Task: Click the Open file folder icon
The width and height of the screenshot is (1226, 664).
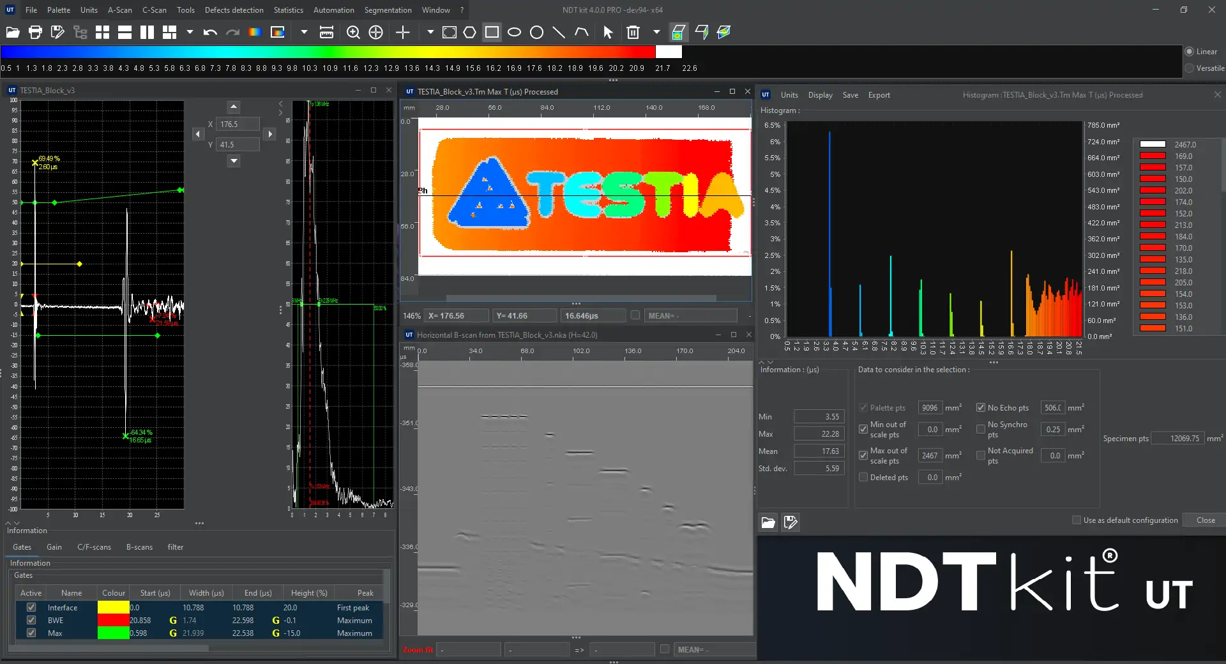Action: (13, 32)
